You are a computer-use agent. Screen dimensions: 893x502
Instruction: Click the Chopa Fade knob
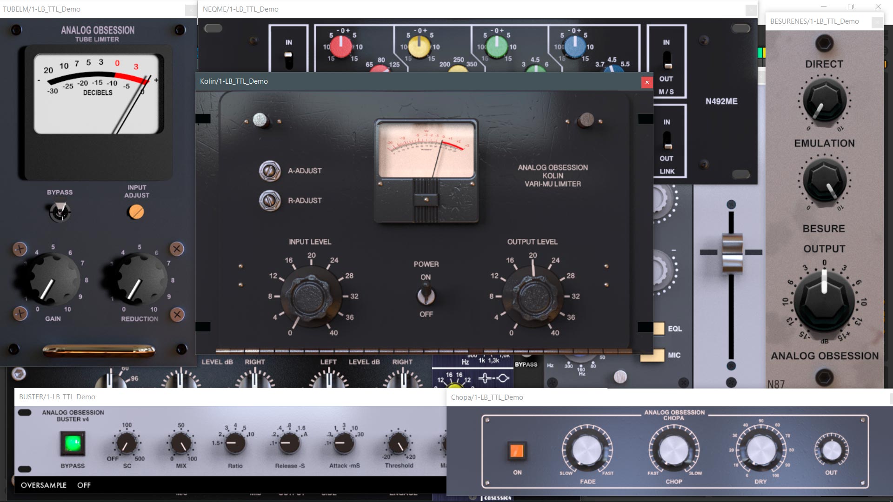(587, 450)
